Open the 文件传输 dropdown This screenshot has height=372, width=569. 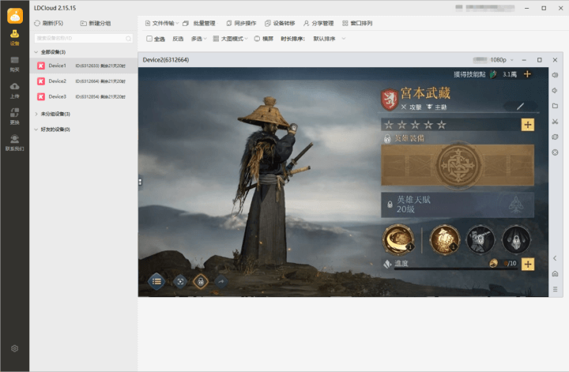click(162, 23)
